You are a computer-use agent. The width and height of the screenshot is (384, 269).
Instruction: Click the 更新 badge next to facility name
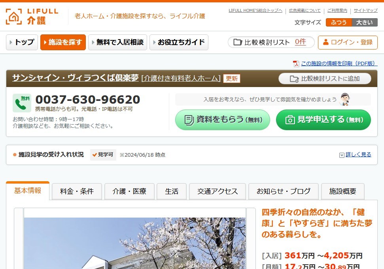coord(231,78)
